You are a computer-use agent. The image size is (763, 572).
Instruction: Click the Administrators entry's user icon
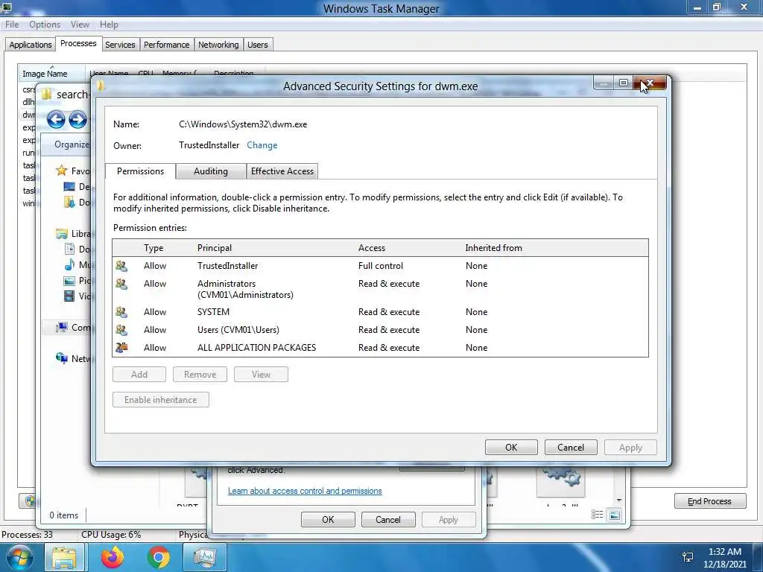click(x=121, y=284)
